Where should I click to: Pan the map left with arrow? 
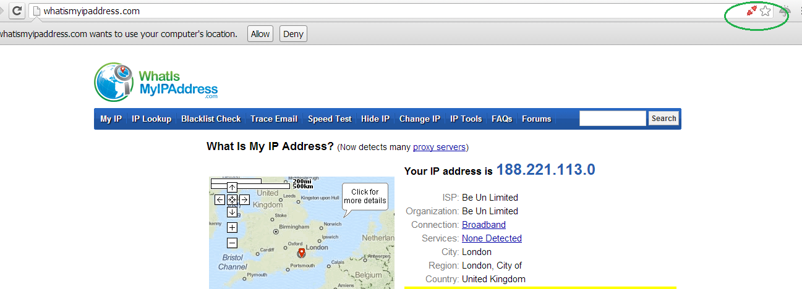coord(220,199)
